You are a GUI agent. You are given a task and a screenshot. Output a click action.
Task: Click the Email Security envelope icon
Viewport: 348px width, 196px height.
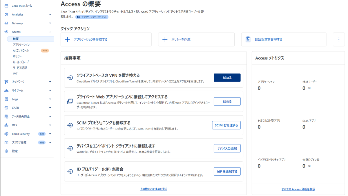pyautogui.click(x=6, y=134)
